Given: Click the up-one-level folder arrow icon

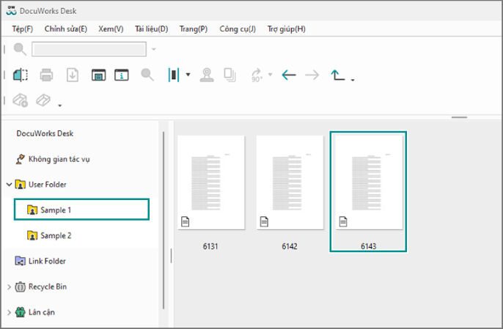Looking at the screenshot, I should click(339, 75).
